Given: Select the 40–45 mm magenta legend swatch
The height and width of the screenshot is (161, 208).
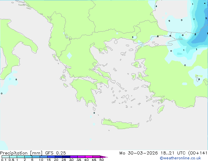Looking at the screenshot, I should (89, 157).
